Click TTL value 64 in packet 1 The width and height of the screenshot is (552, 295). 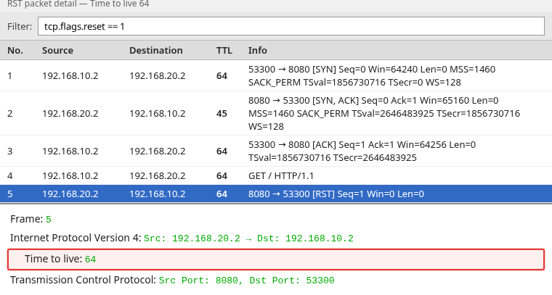222,76
